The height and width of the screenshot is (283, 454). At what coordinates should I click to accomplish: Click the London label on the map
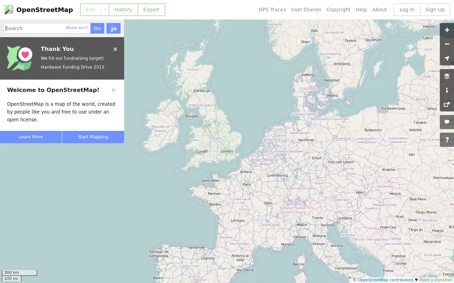227,151
